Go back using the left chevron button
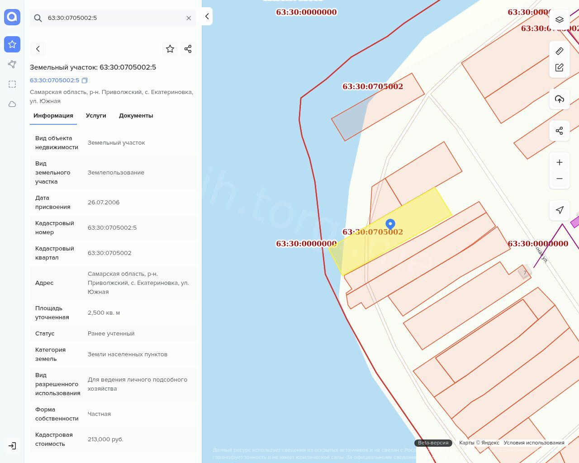Viewport: 579px width, 463px height. click(x=38, y=49)
